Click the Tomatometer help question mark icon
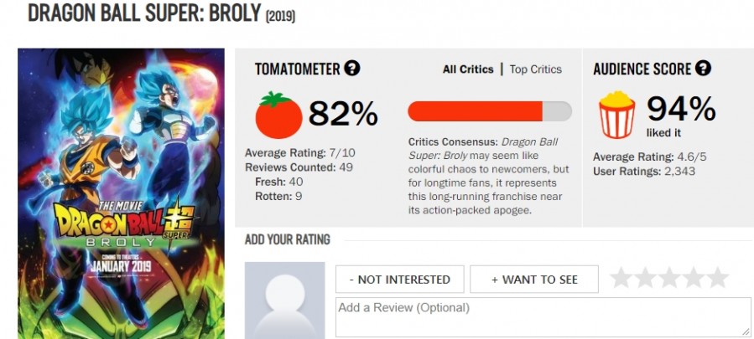Image resolution: width=754 pixels, height=339 pixels. pyautogui.click(x=352, y=69)
